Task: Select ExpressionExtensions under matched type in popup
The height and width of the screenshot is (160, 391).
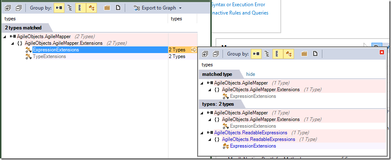Action: click(x=253, y=96)
